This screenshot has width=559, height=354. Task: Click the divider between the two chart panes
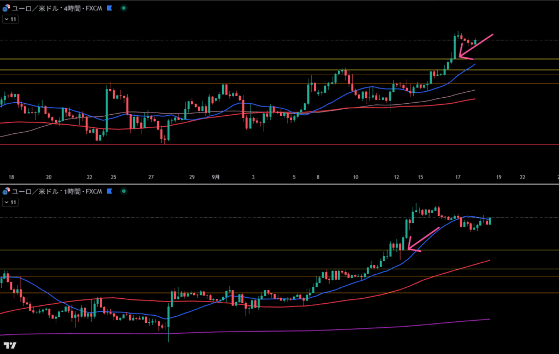[279, 184]
